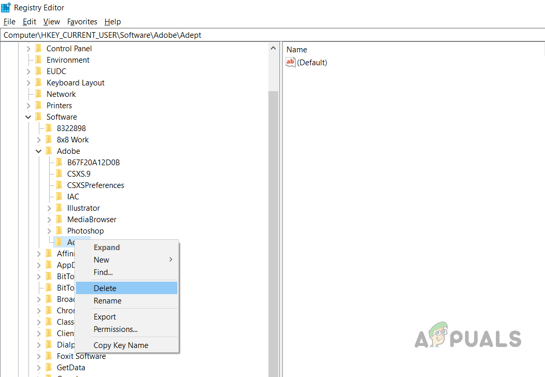
Task: Expand the 8x8 Work key
Action: coord(39,140)
